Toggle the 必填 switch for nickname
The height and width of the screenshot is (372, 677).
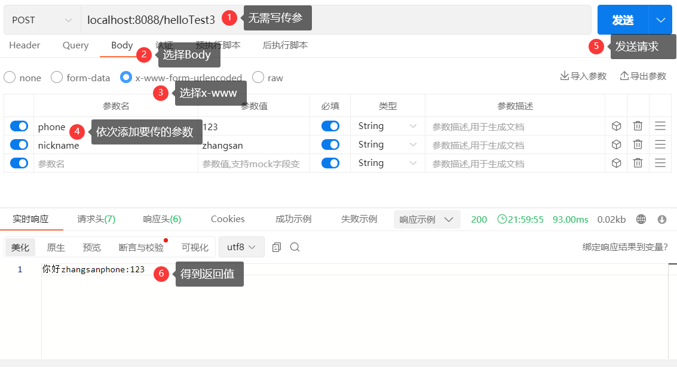click(330, 145)
